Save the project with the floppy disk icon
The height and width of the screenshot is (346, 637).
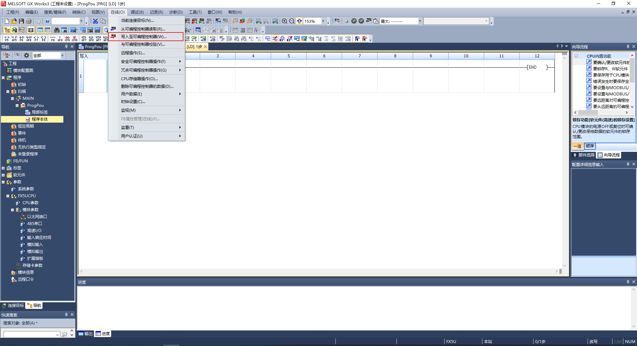tap(22, 21)
